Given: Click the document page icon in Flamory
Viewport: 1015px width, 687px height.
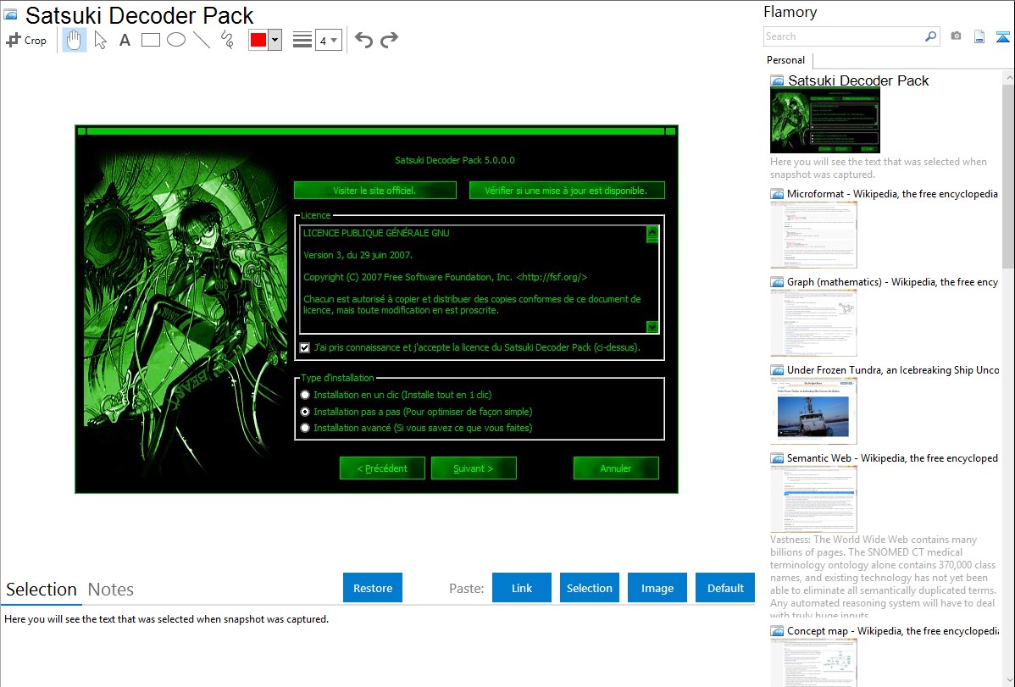Looking at the screenshot, I should [x=979, y=36].
